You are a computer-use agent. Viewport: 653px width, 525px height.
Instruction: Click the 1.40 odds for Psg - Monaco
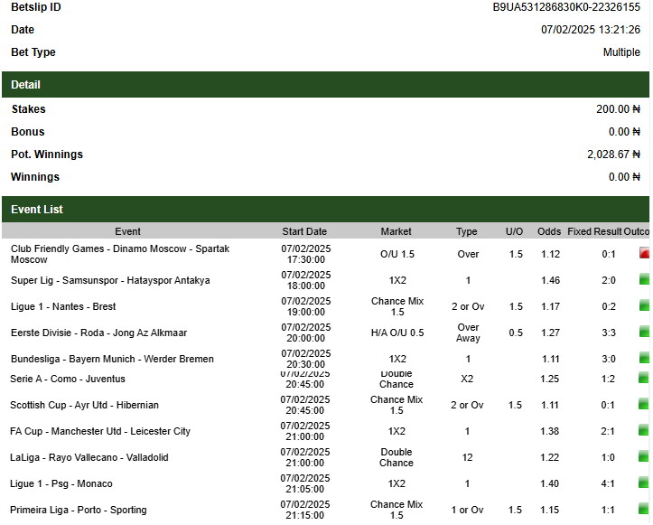point(550,483)
